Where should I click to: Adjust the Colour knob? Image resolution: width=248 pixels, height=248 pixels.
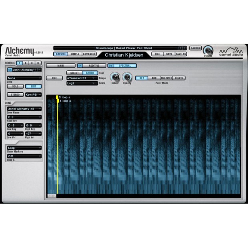pyautogui.click(x=115, y=77)
